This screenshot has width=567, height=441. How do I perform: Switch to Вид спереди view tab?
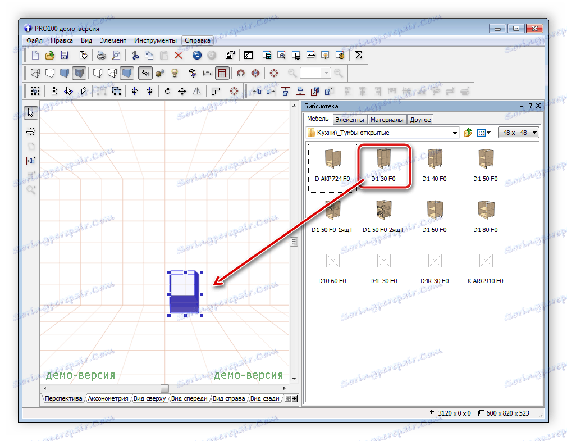coord(189,398)
